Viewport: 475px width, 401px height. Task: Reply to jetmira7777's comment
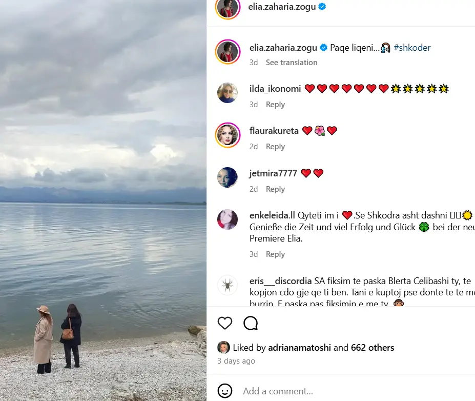275,189
